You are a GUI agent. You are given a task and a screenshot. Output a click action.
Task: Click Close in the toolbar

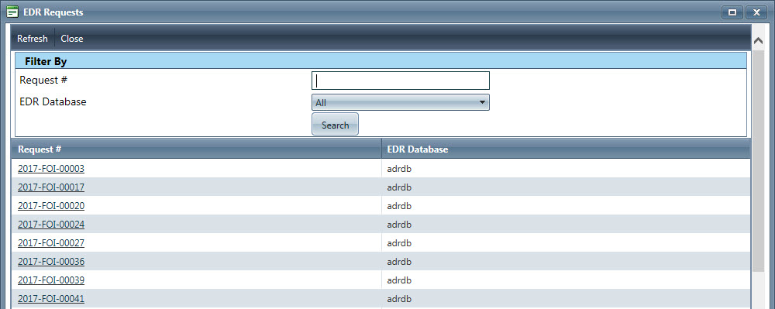[72, 39]
